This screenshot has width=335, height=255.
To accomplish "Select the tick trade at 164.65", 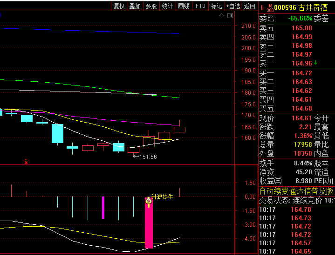I will point(301,251).
